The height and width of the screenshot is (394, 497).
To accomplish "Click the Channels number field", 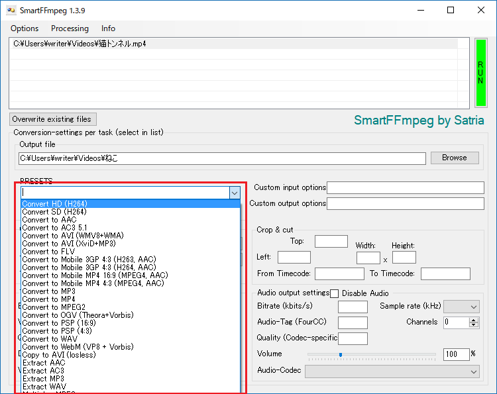I will [x=456, y=322].
